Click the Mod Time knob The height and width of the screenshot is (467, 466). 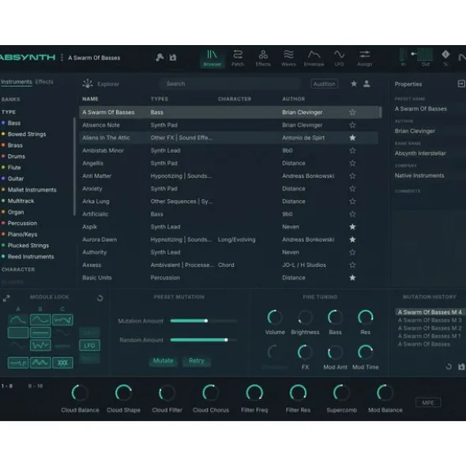coord(366,352)
